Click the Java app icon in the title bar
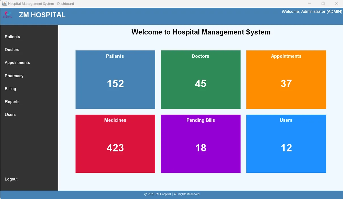This screenshot has height=199, width=343. tap(5, 4)
